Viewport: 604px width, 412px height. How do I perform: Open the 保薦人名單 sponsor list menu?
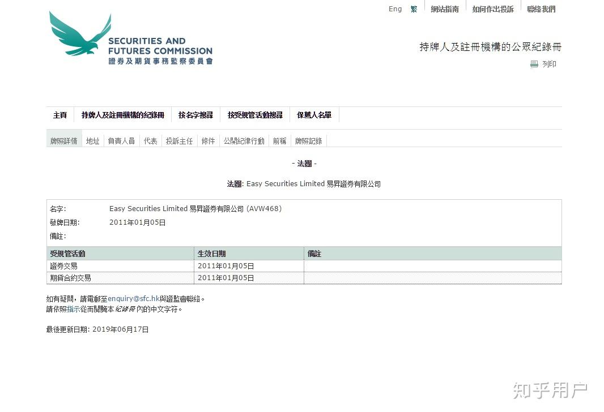[x=314, y=115]
